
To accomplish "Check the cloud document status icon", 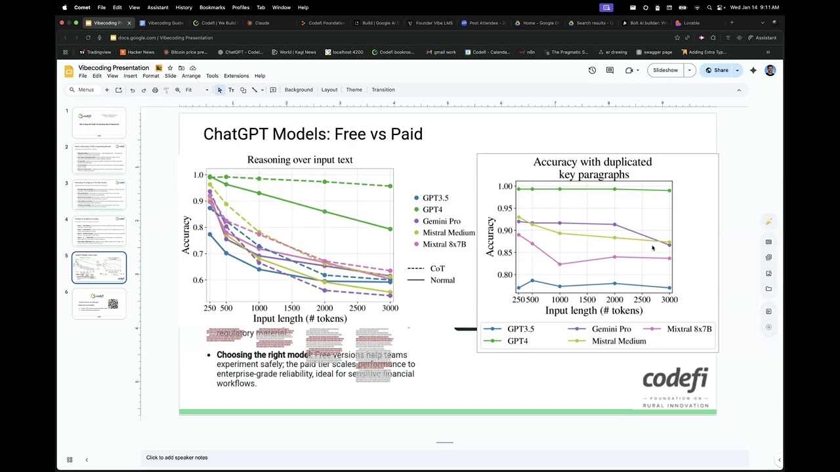I will [192, 68].
